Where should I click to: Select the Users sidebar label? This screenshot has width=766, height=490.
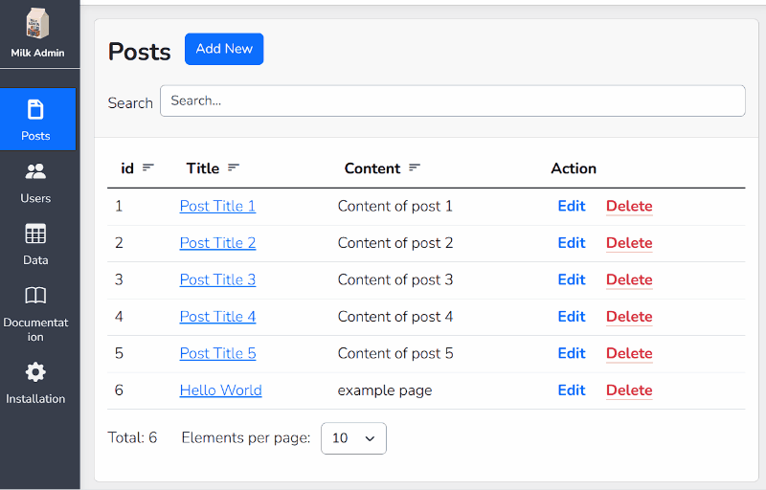[x=35, y=198]
